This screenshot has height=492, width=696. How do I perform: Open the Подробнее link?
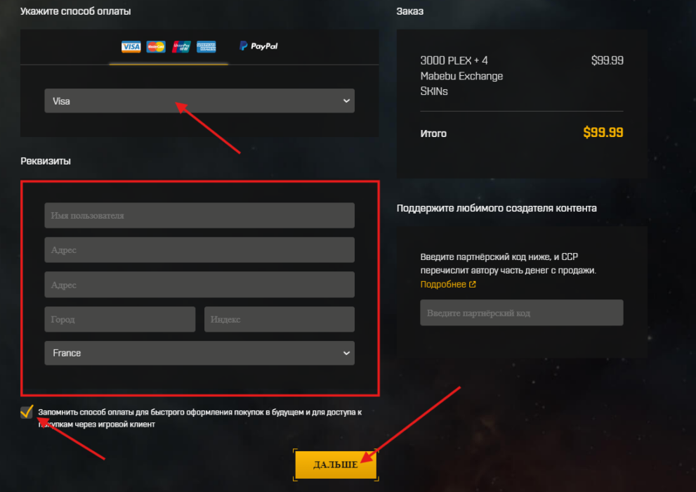click(443, 285)
